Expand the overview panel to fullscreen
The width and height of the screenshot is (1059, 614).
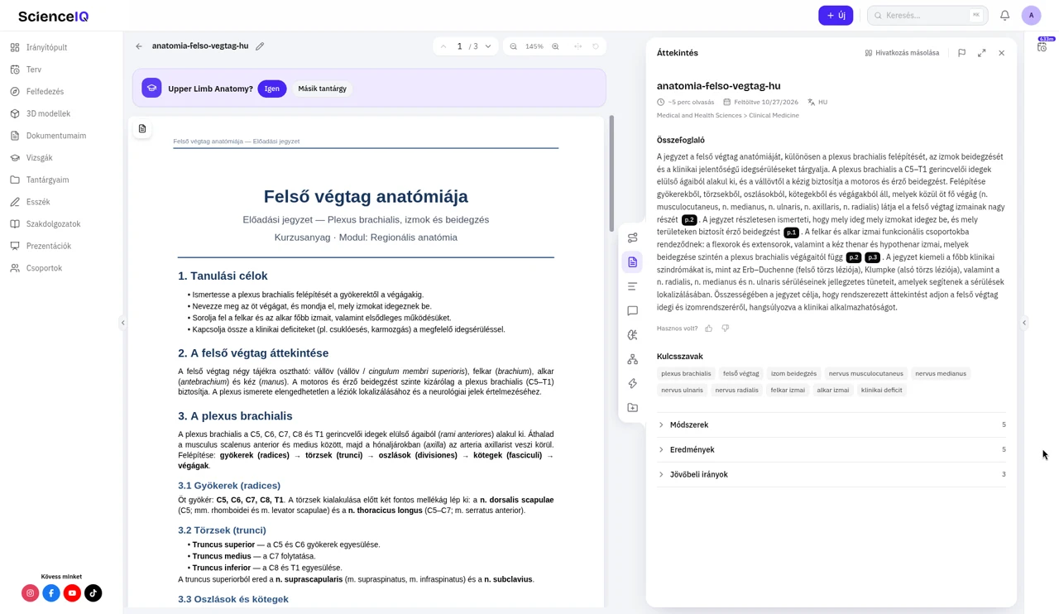[x=981, y=53]
